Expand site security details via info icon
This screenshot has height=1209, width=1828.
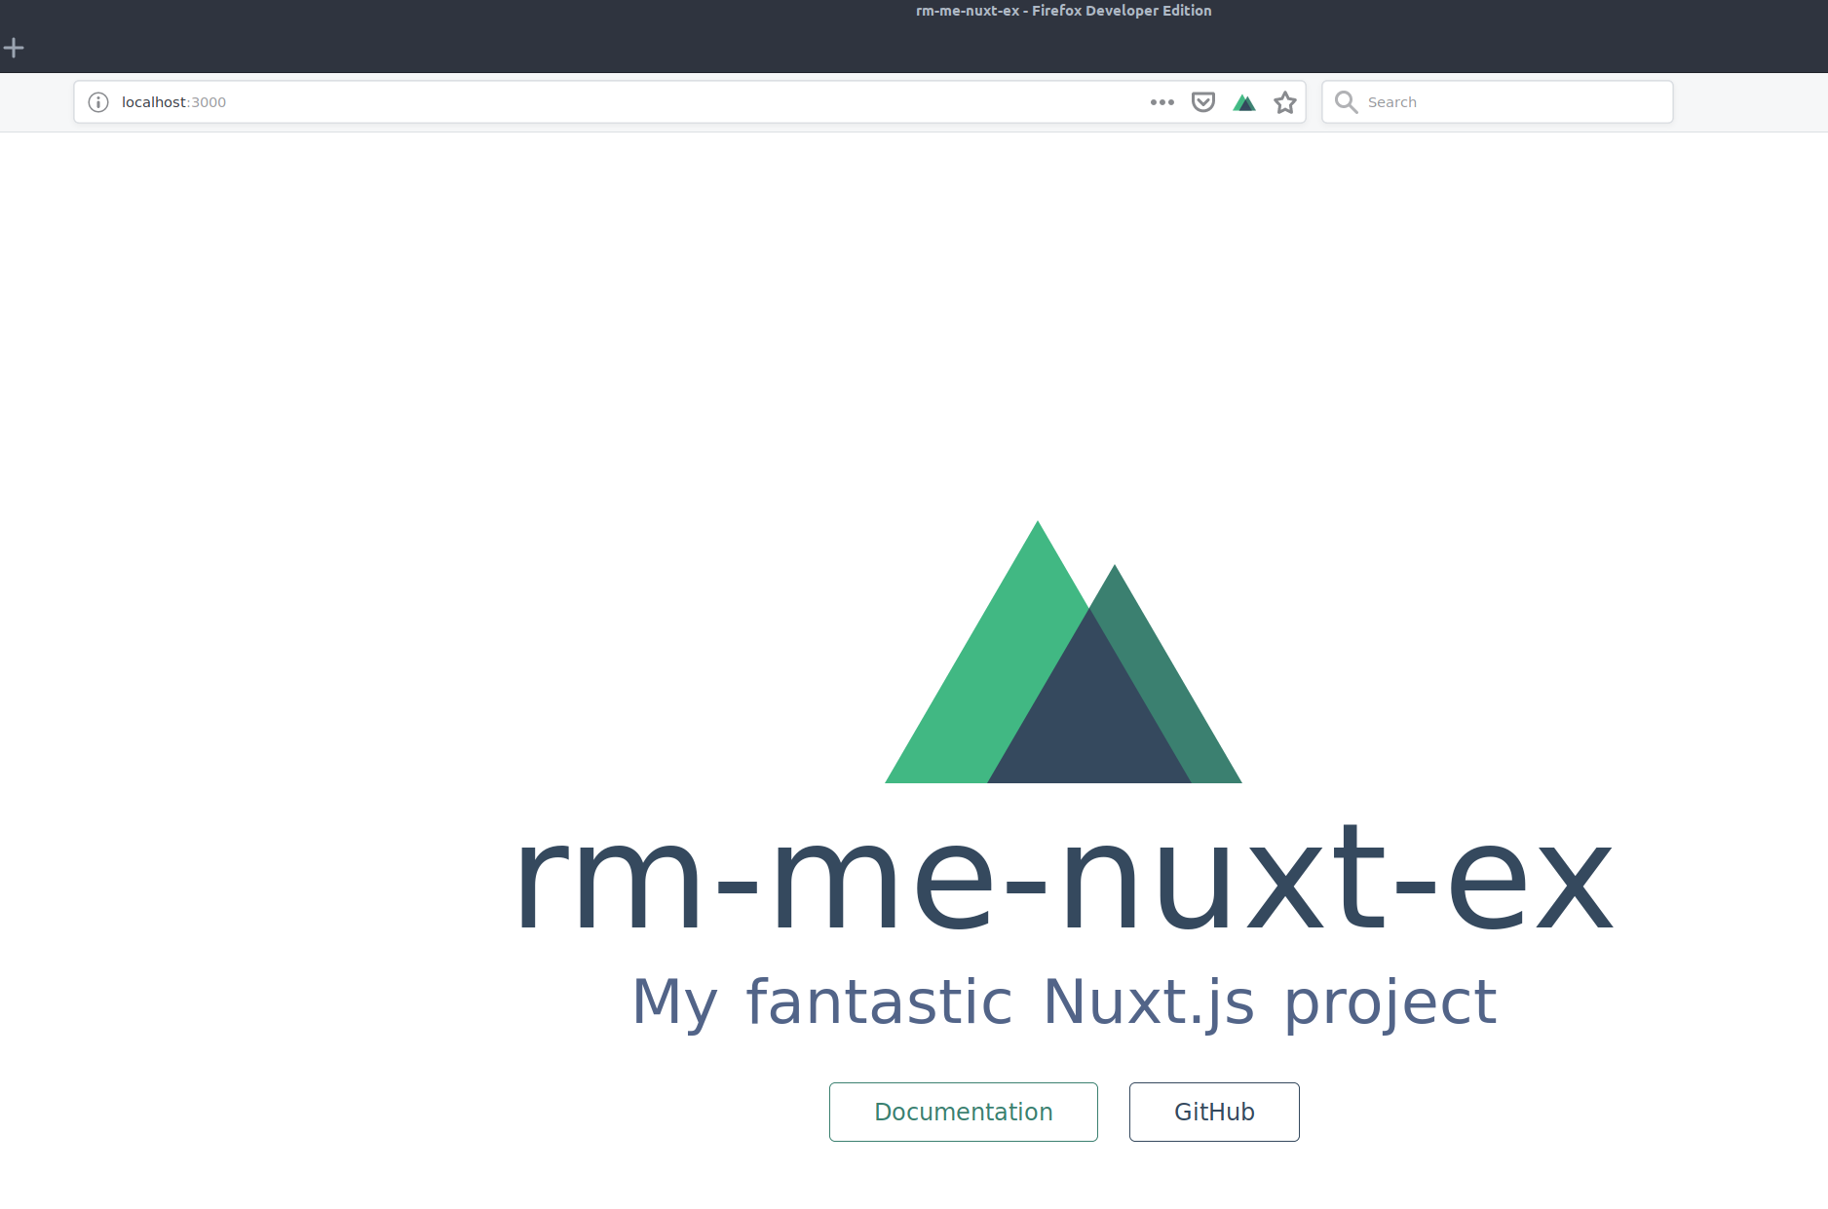[97, 101]
